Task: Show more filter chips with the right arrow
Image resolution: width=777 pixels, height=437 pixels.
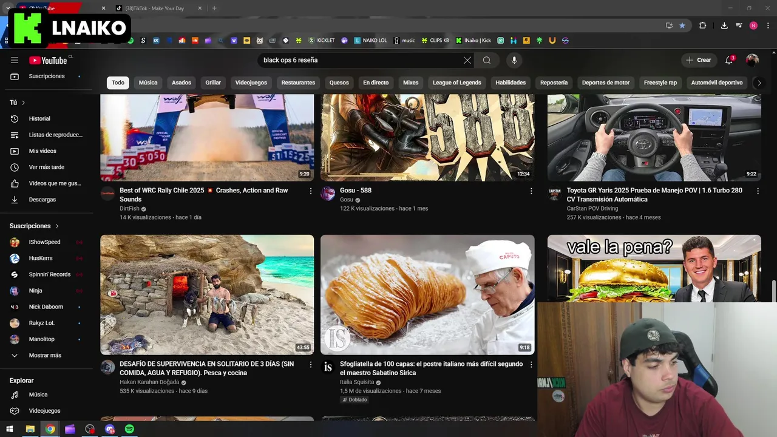Action: (x=759, y=83)
